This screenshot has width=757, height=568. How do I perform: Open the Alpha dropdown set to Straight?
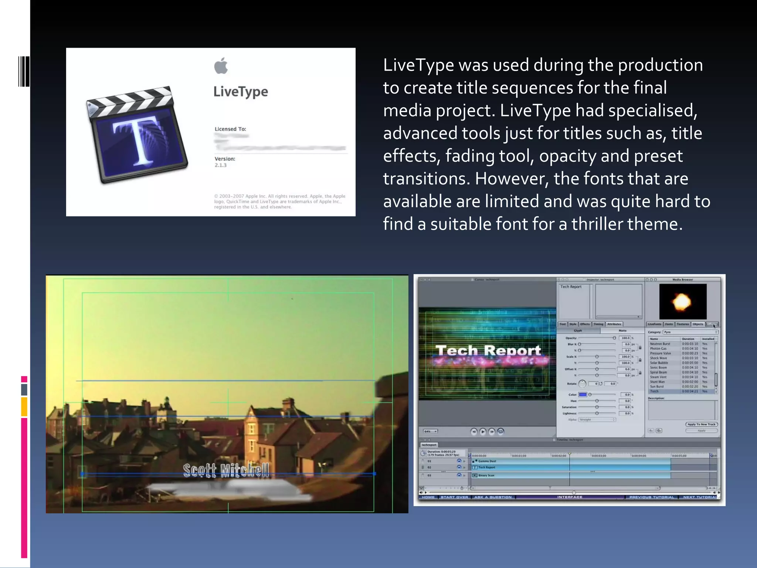coord(597,420)
